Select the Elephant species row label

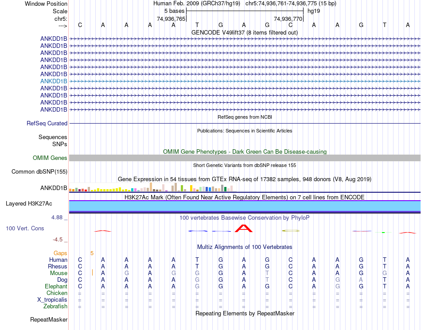click(x=56, y=286)
